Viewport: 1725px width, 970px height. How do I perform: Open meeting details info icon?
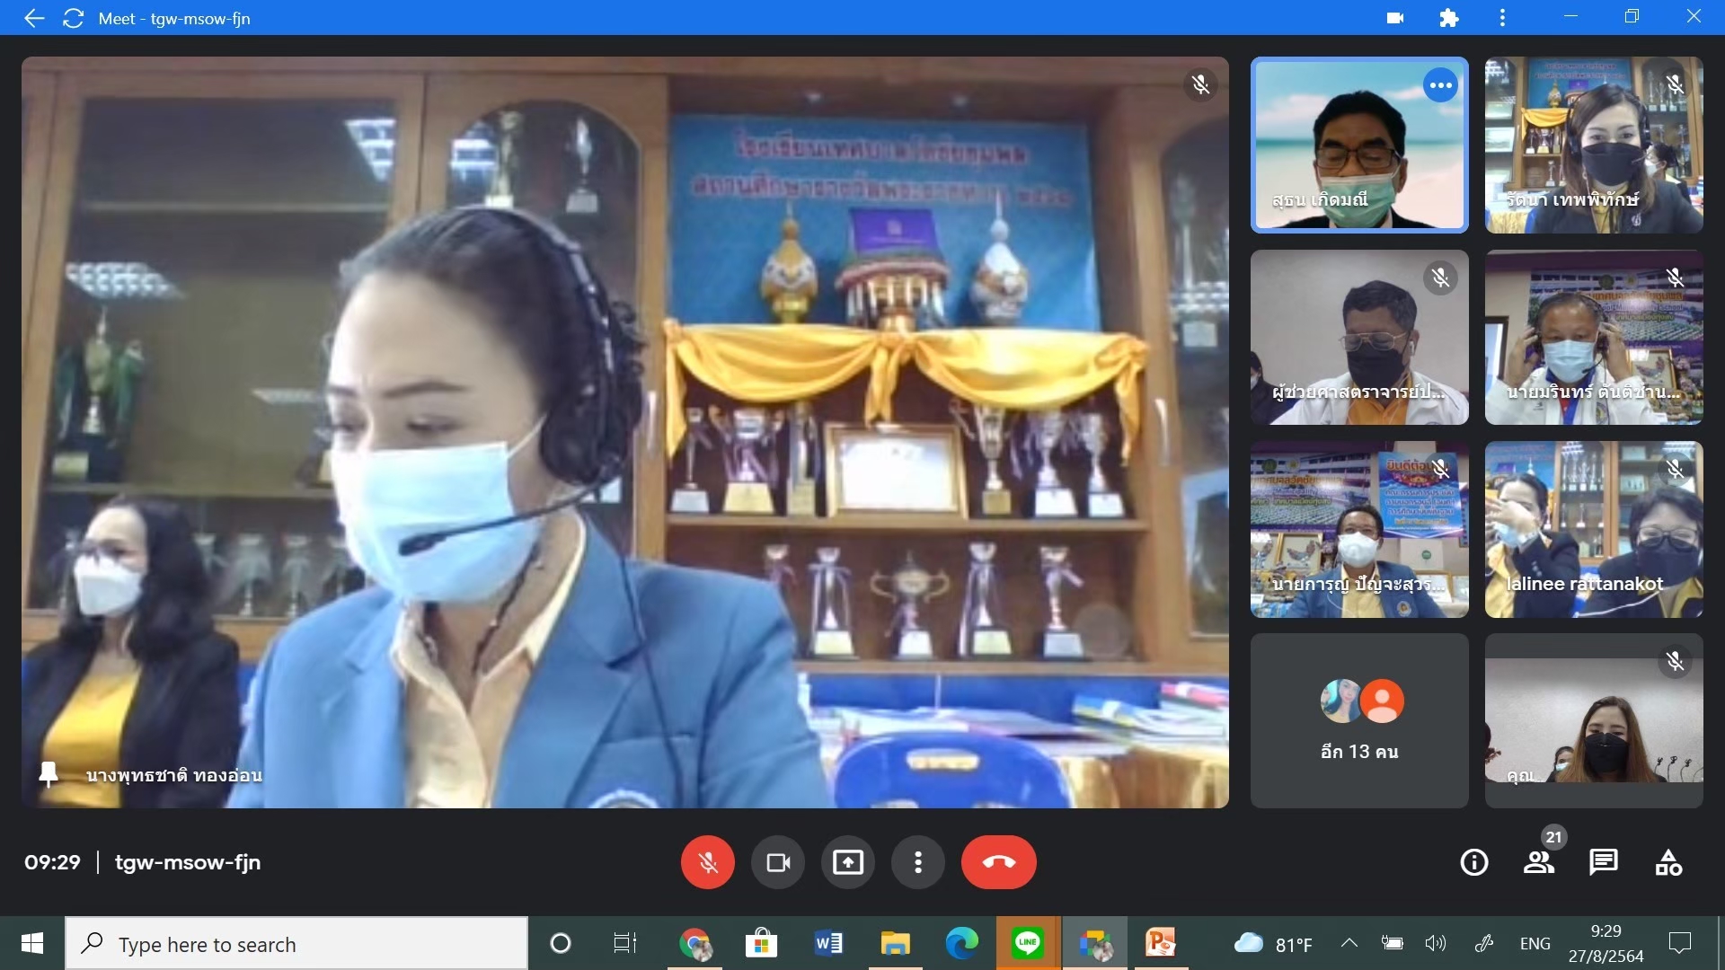(x=1474, y=862)
